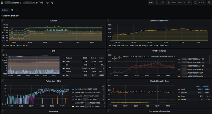The image size is (212, 114).
Task: Open the Command Per Second panel menu
Action: point(159,21)
